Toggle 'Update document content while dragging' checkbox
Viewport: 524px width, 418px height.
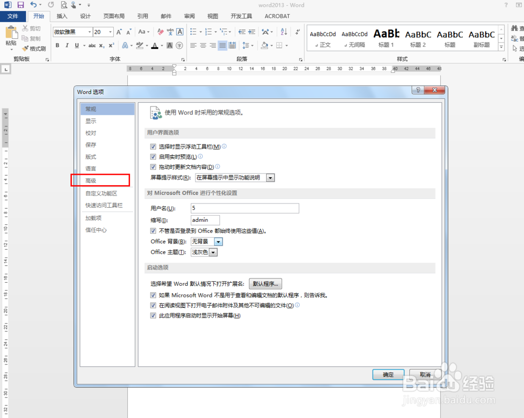153,167
